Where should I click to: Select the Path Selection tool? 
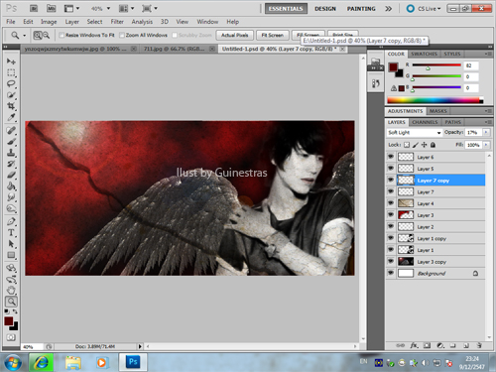(x=11, y=244)
